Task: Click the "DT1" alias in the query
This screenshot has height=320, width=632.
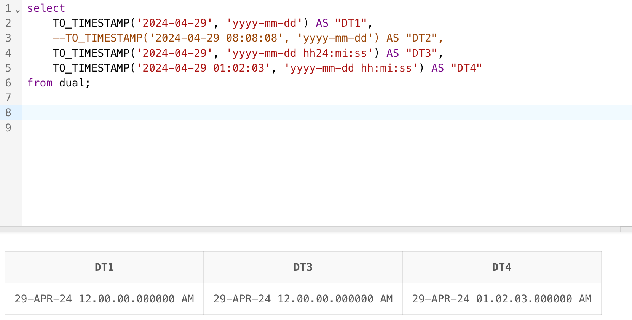Action: [x=351, y=23]
